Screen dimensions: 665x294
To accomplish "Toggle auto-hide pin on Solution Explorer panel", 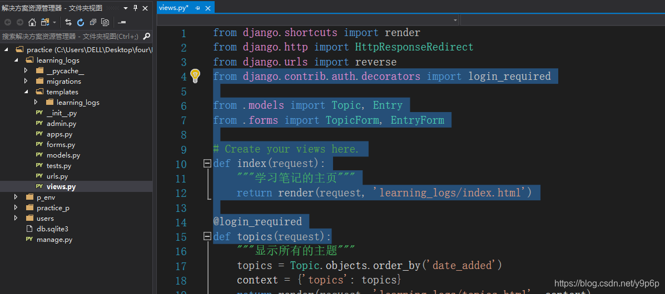I will tap(136, 8).
